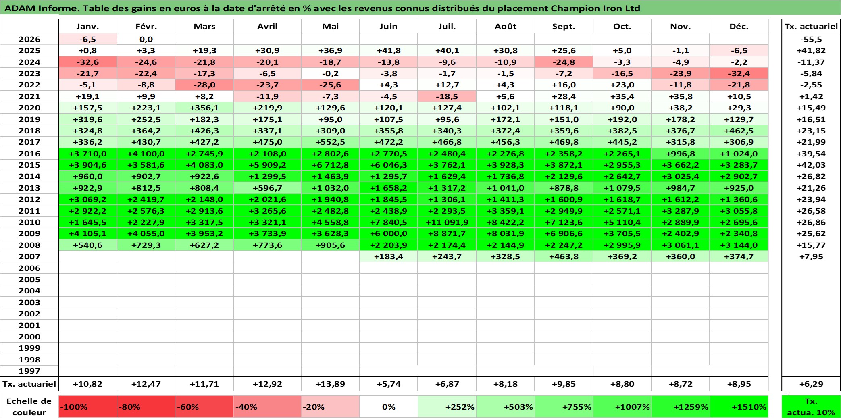Viewport: 841px width, 418px height.
Task: Select the Oct. column header
Action: click(x=622, y=26)
